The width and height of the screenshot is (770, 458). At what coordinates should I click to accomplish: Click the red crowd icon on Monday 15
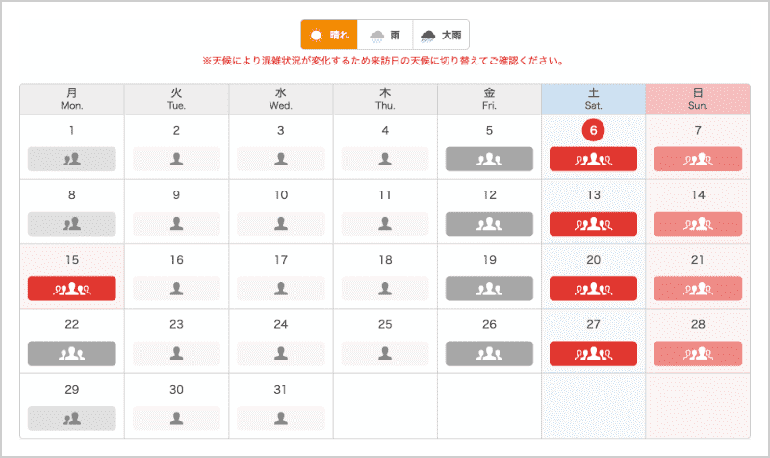pyautogui.click(x=72, y=289)
